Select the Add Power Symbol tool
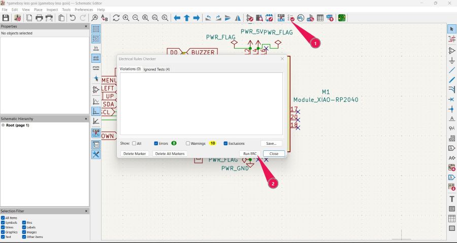 452,60
